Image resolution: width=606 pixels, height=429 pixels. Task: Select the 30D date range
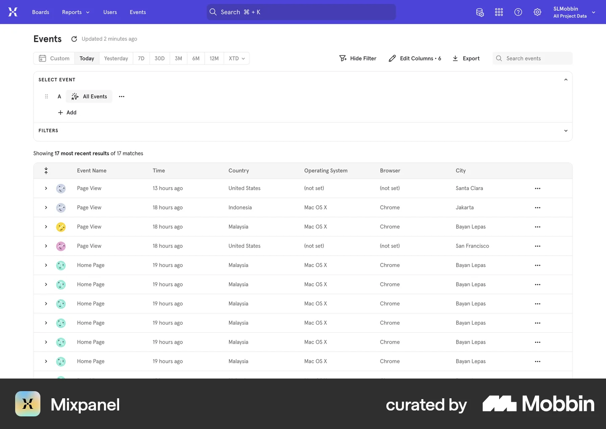click(159, 58)
